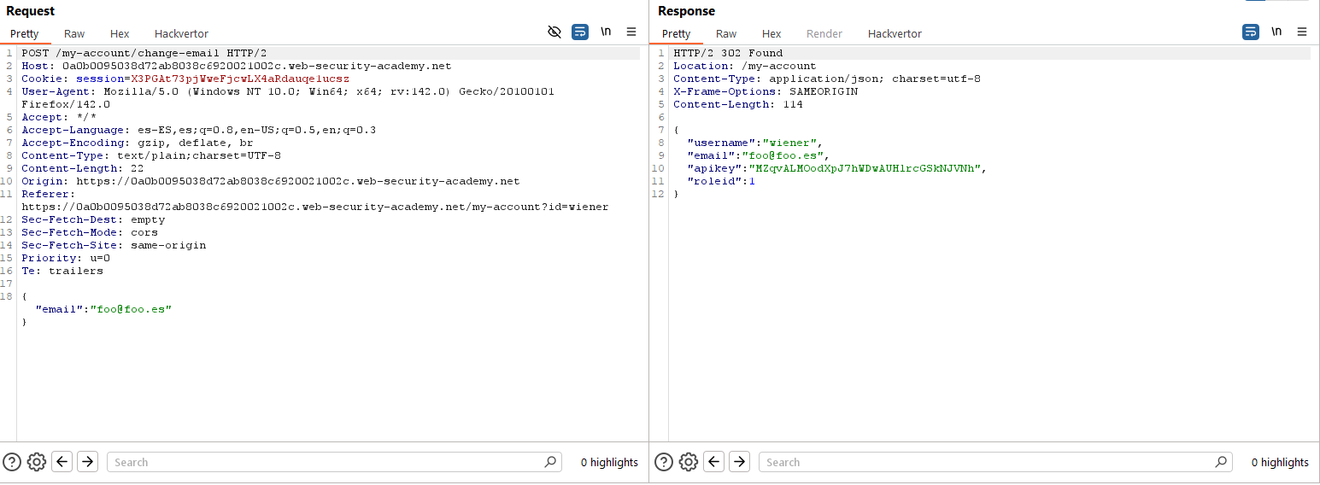
Task: Go to next search match in Request
Action: (x=87, y=462)
